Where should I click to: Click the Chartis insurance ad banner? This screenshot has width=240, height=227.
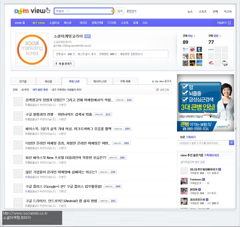pos(206,103)
